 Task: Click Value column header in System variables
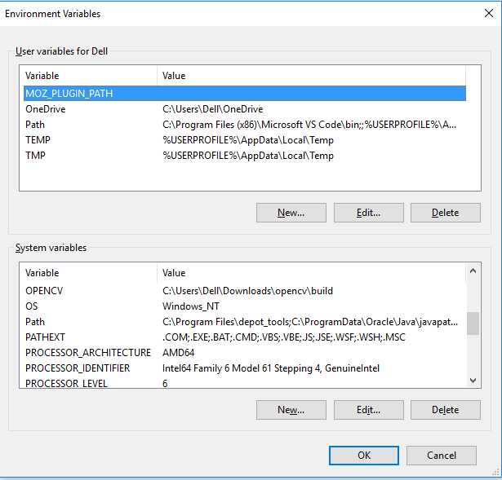(x=311, y=272)
